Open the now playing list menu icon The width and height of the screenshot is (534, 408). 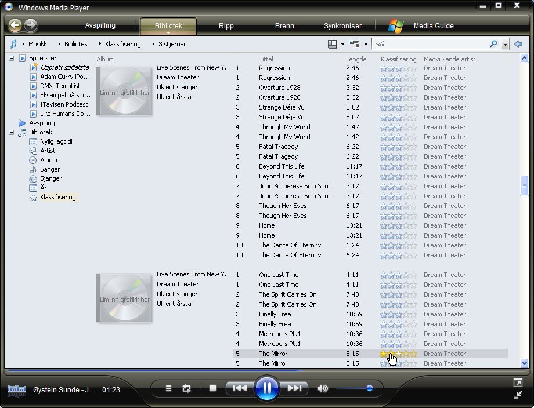tap(168, 388)
